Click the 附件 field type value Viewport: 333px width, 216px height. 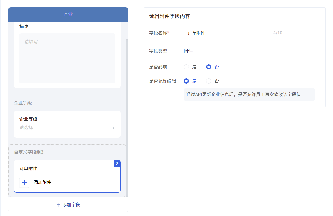tap(188, 51)
